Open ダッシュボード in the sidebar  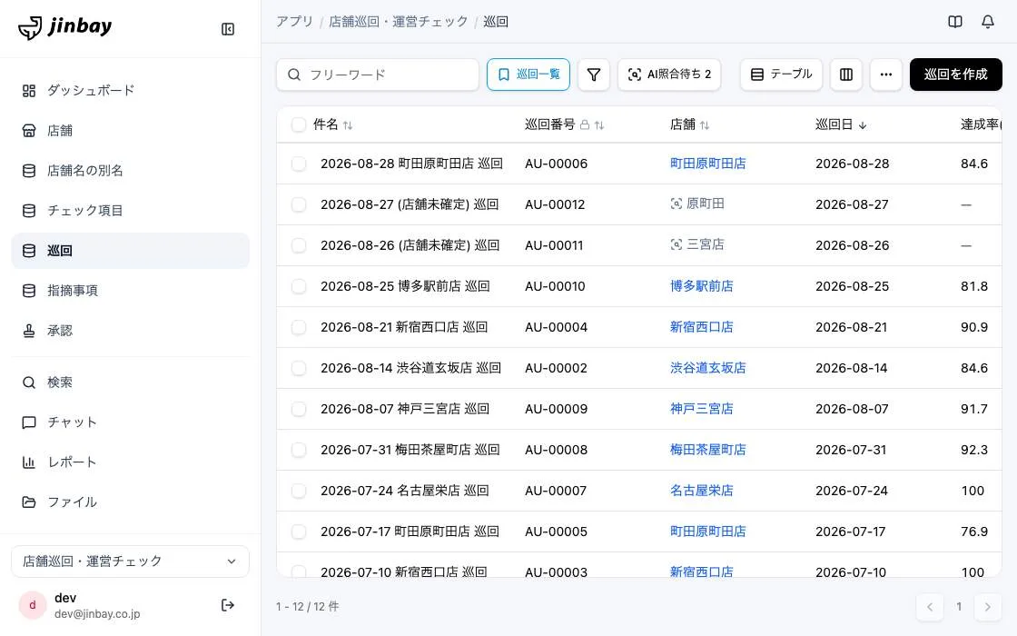[x=130, y=91]
